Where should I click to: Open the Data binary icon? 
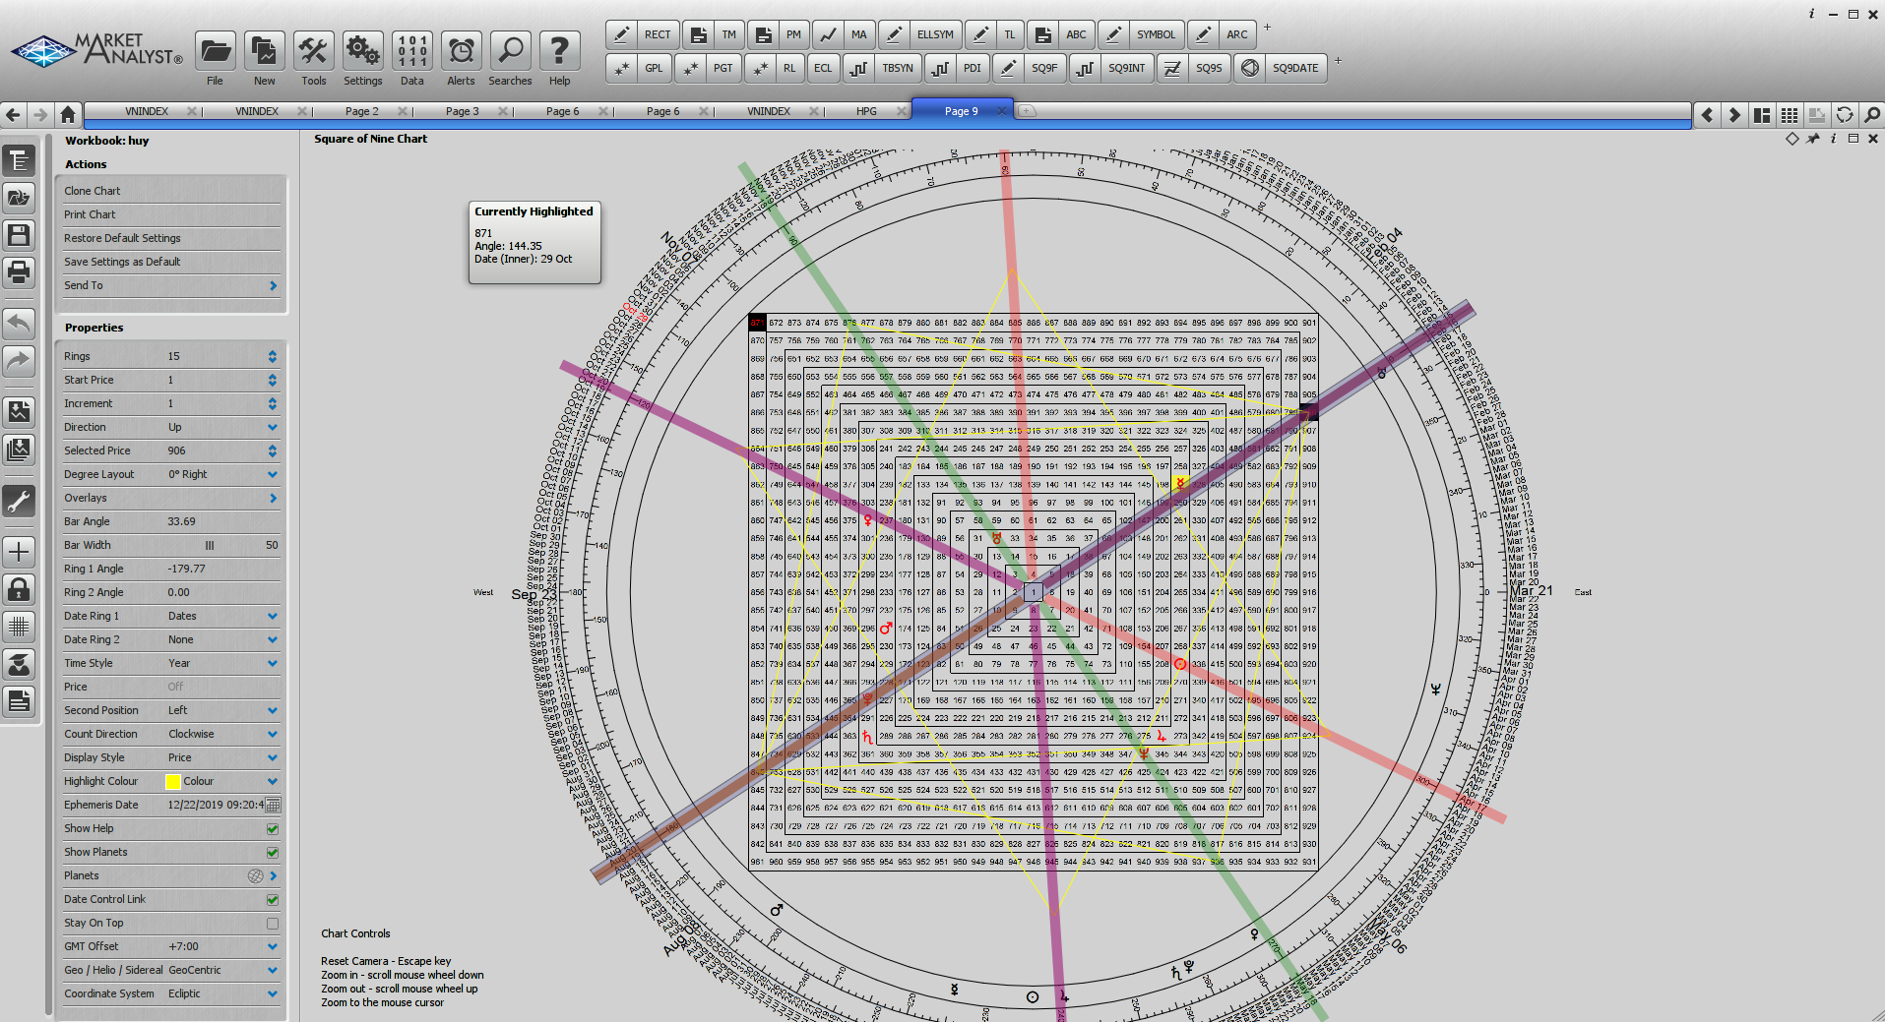point(411,51)
